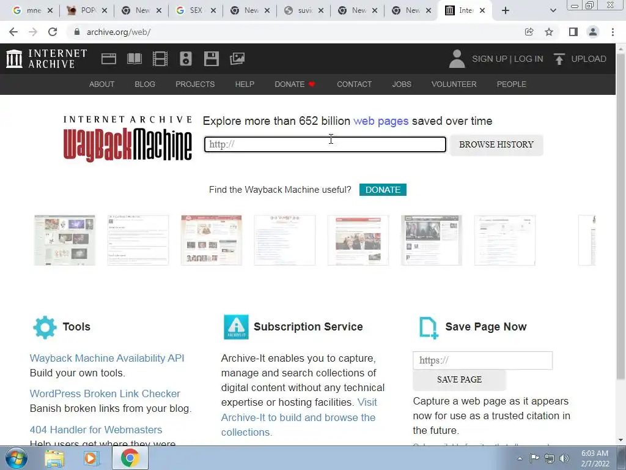
Task: Open Chrome side panel icon
Action: [x=573, y=32]
